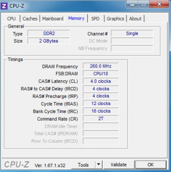Click the empty Total CAS# (tRDRAM) field

click(101, 134)
